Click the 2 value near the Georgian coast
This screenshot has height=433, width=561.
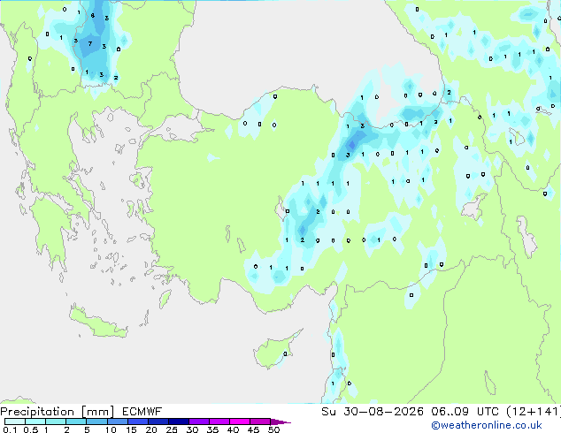pyautogui.click(x=449, y=92)
